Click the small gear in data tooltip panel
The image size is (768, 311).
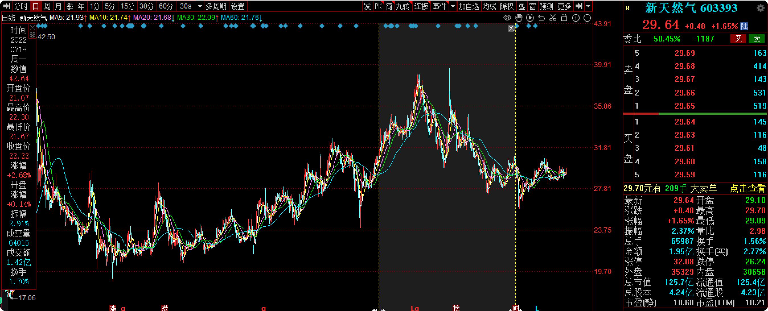coord(32,35)
